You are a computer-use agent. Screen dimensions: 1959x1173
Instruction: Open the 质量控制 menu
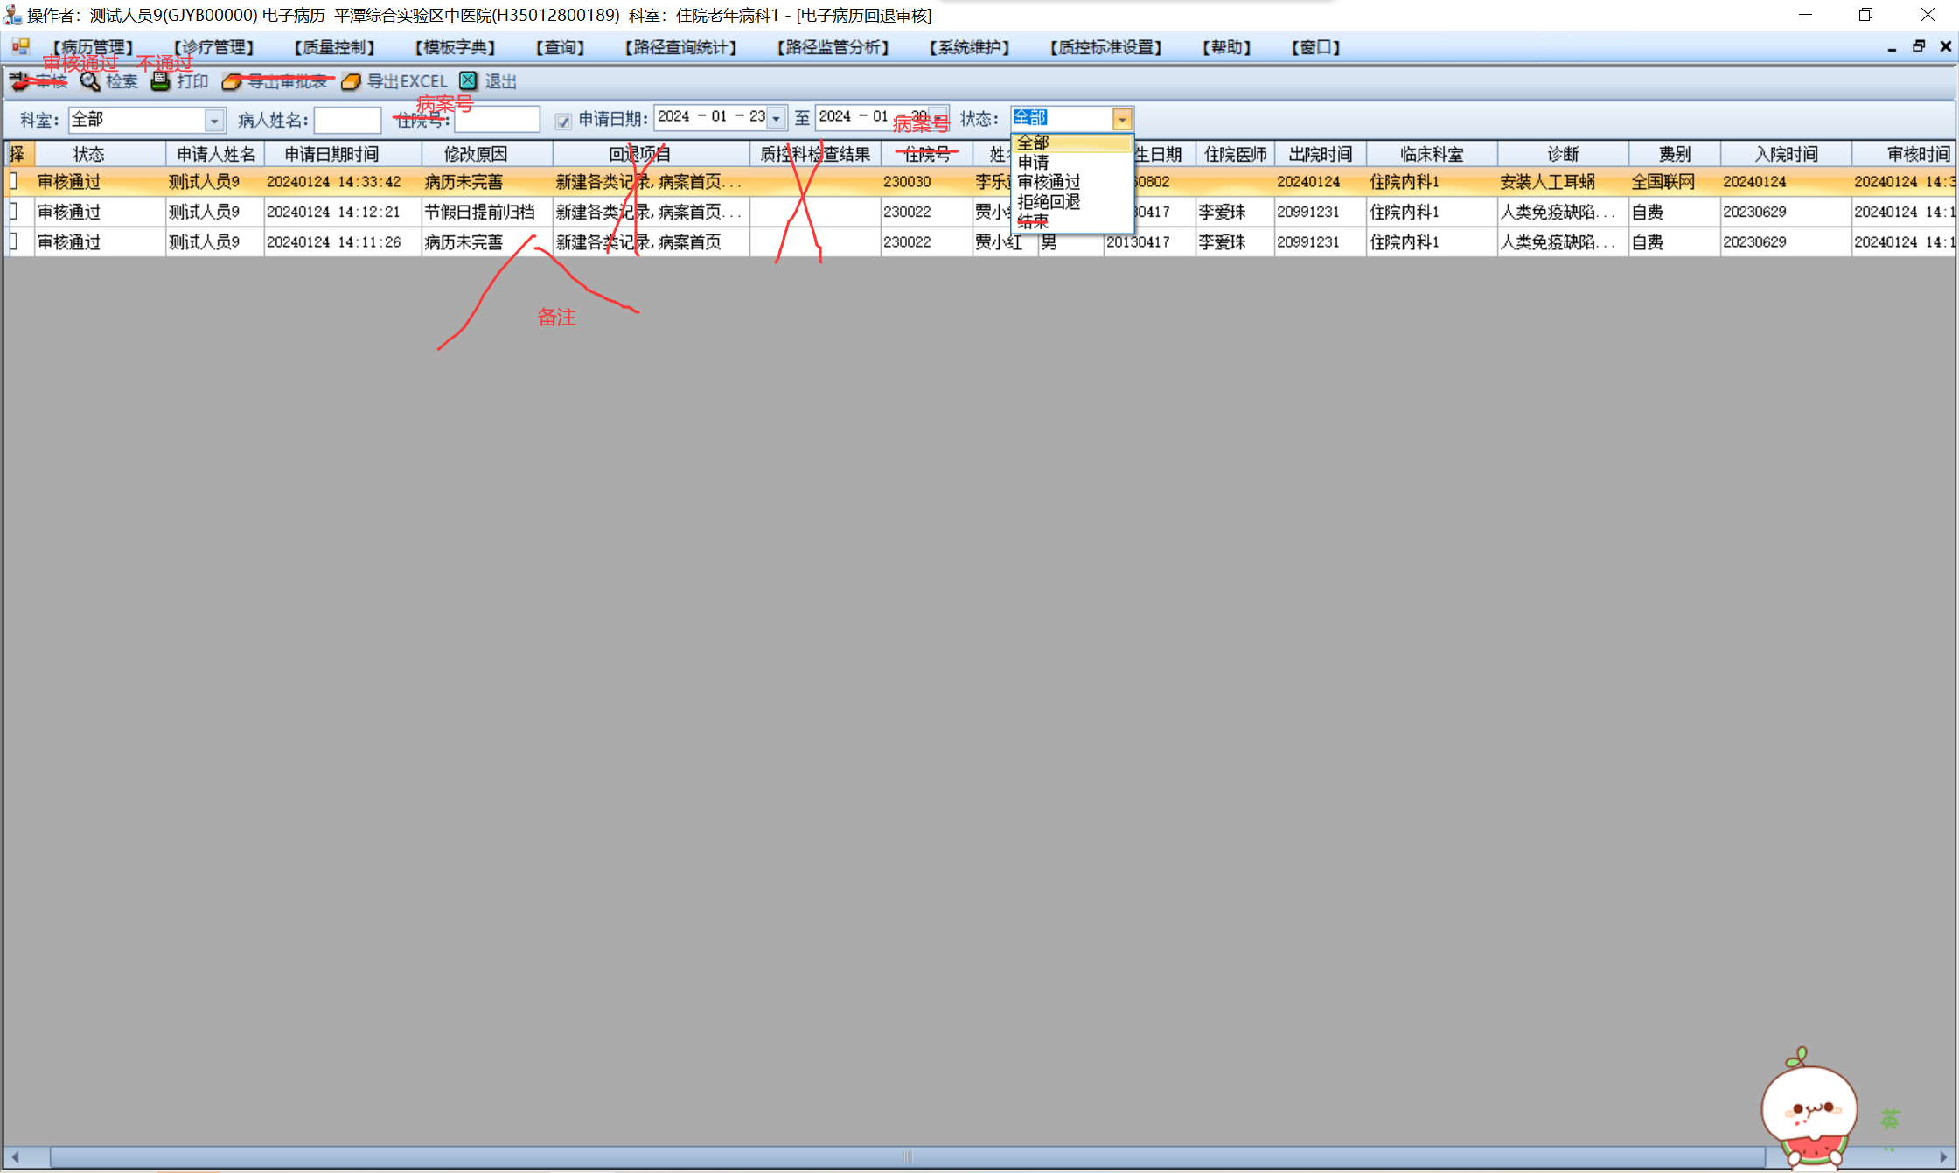pos(334,47)
